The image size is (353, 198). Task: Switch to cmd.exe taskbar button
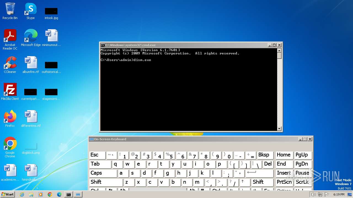pos(69,194)
